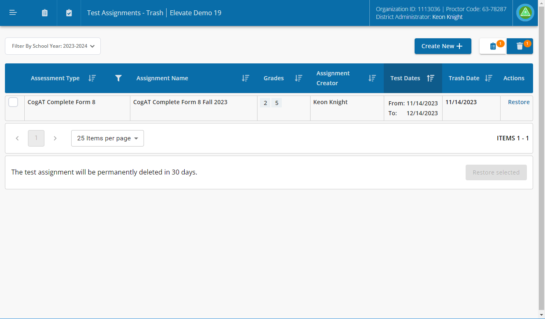Viewport: 545px width, 319px height.
Task: Sort by Trash Date
Action: (x=489, y=78)
